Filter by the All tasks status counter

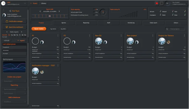pyautogui.click(x=155, y=12)
